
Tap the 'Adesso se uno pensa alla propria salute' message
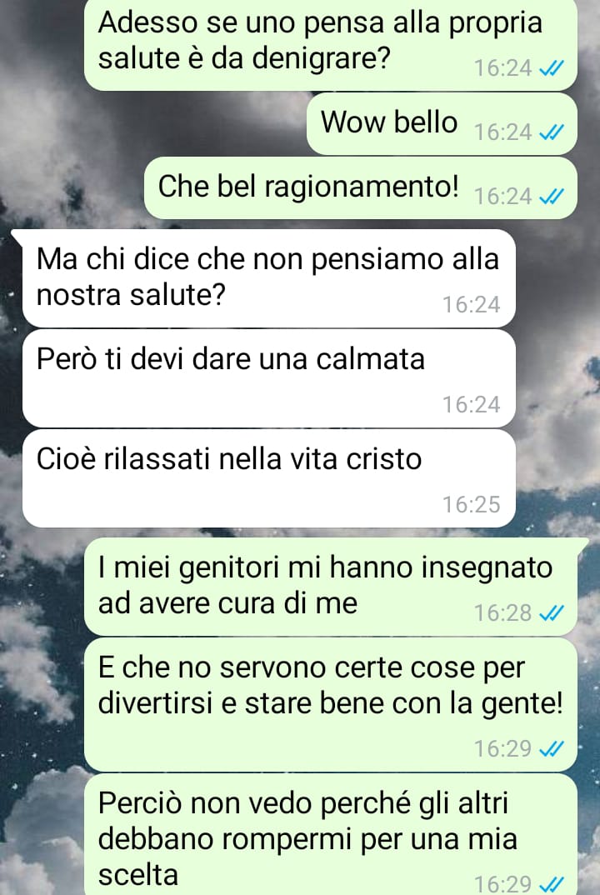pos(331,45)
